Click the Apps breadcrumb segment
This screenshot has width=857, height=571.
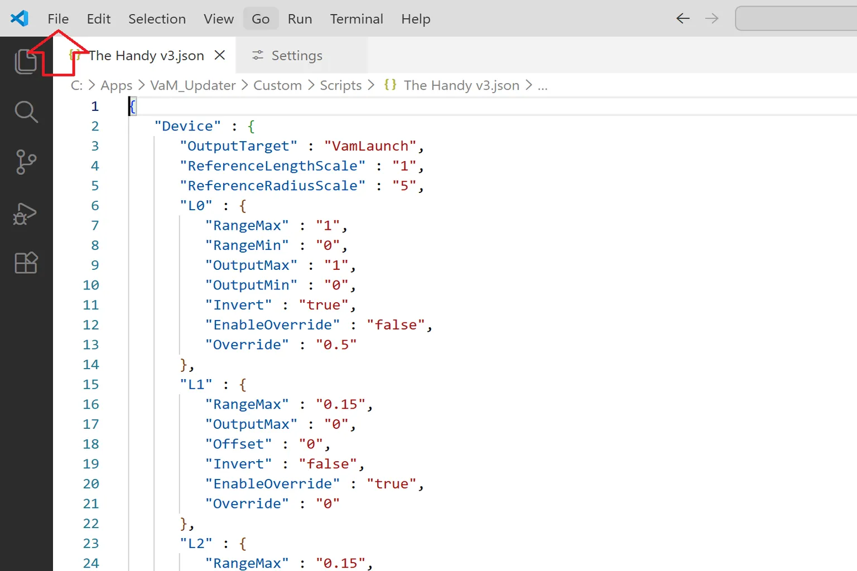point(117,85)
